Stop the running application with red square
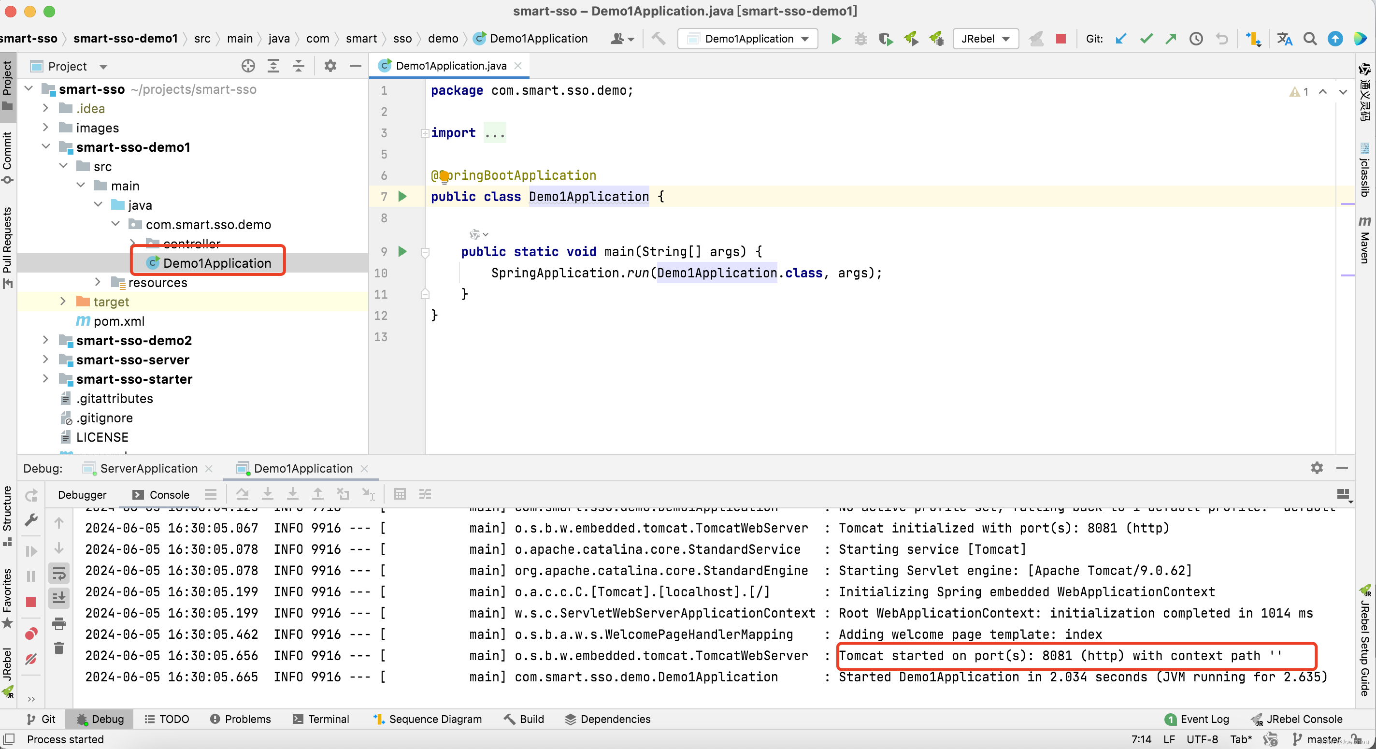1376x749 pixels. point(1061,39)
